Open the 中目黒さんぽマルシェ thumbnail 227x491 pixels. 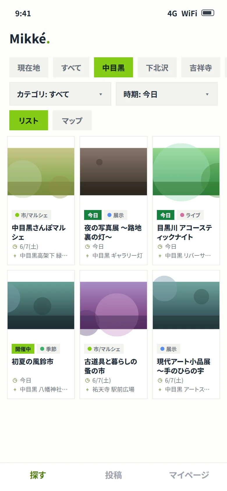pos(41,172)
